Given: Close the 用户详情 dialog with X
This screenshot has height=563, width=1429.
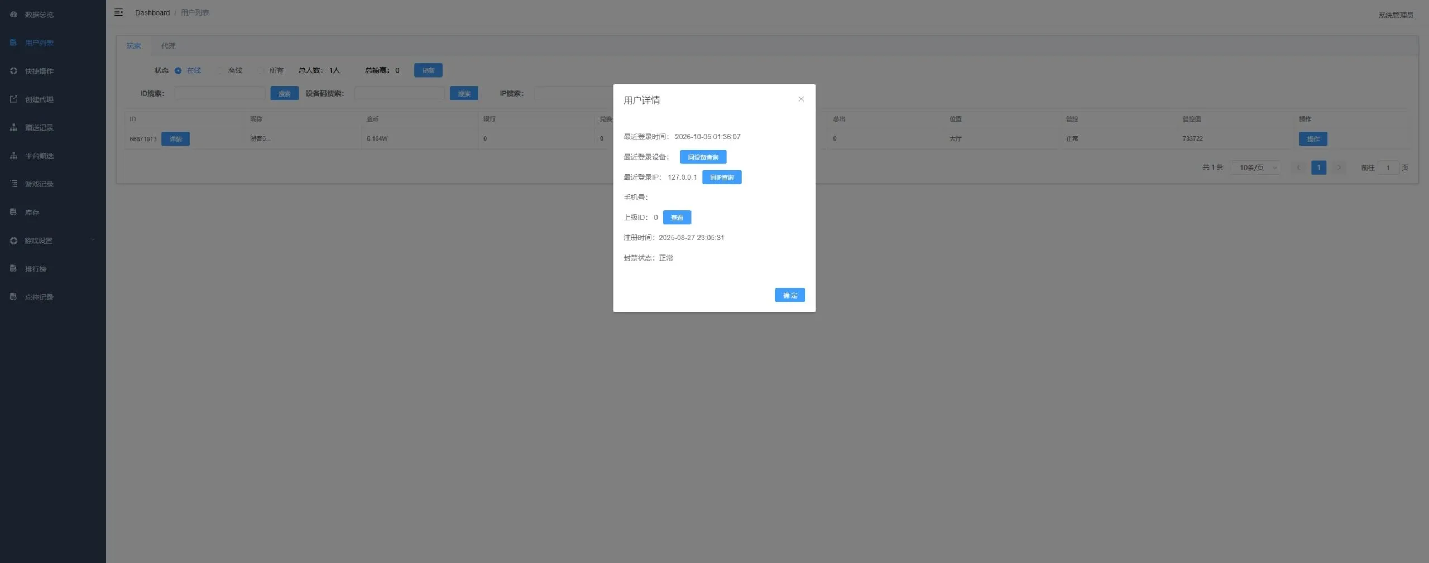Looking at the screenshot, I should click(x=801, y=99).
